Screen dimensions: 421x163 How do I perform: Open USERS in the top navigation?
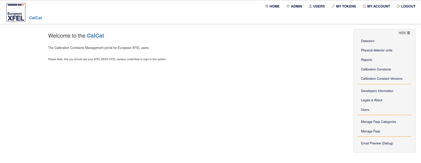(319, 6)
